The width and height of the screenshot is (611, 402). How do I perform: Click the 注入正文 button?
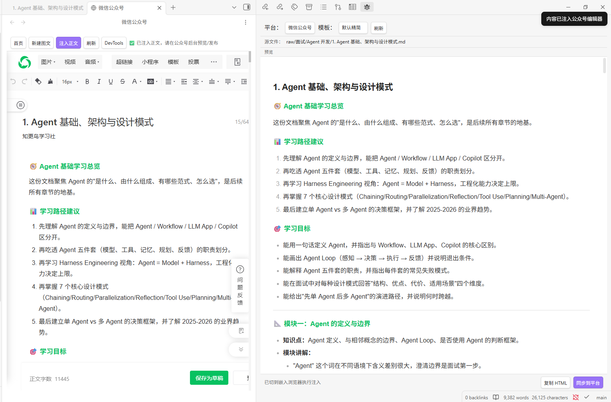click(x=69, y=43)
